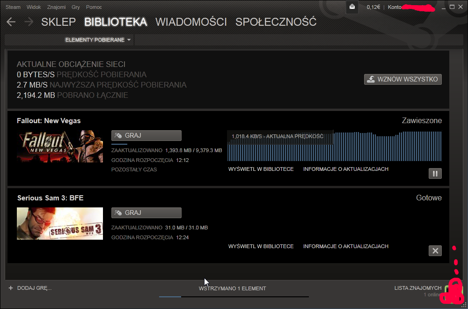Open WYŚWIETL W BIBLIOTECE for Fallout: New Vegas

pyautogui.click(x=261, y=169)
